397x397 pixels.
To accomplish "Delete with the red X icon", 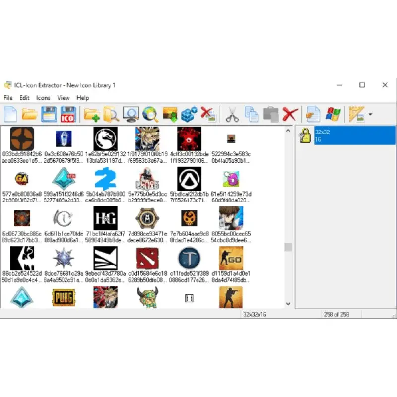I will (x=290, y=115).
